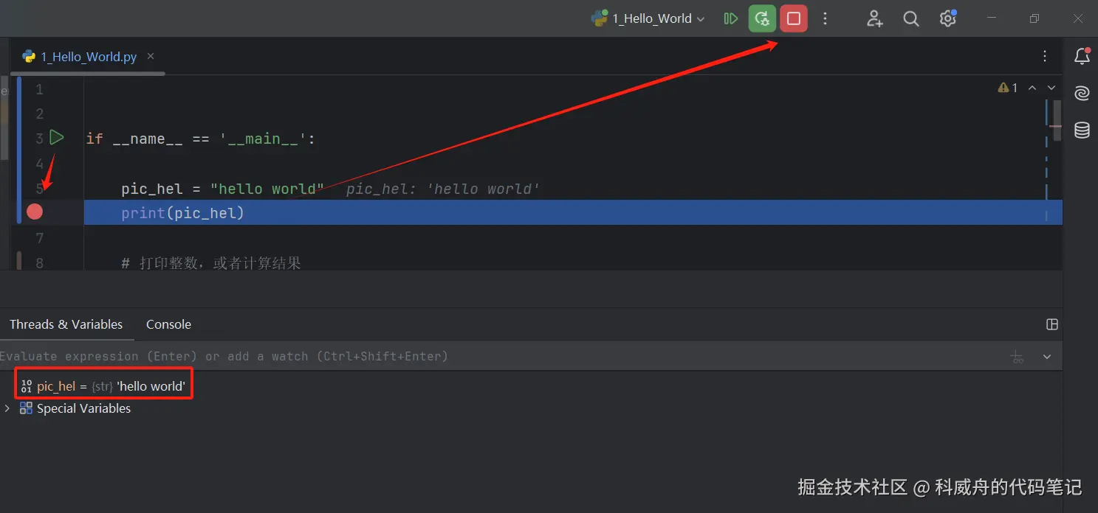The width and height of the screenshot is (1098, 513).
Task: Click the pic_hel = "hello world" code line
Action: click(x=223, y=189)
